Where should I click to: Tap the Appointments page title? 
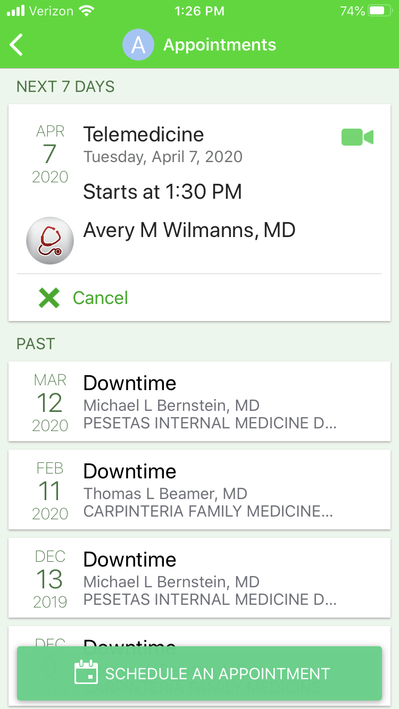click(x=220, y=45)
